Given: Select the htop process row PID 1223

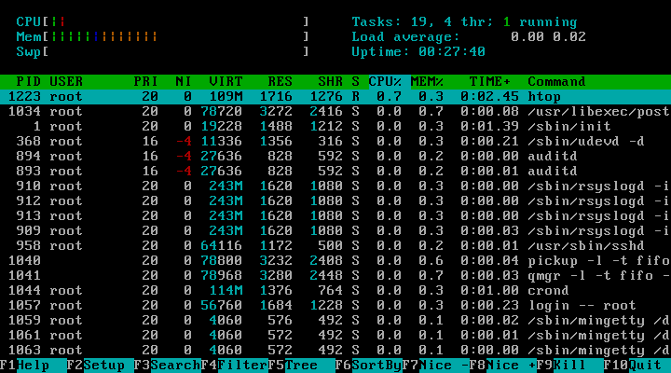Looking at the screenshot, I should click(x=335, y=96).
